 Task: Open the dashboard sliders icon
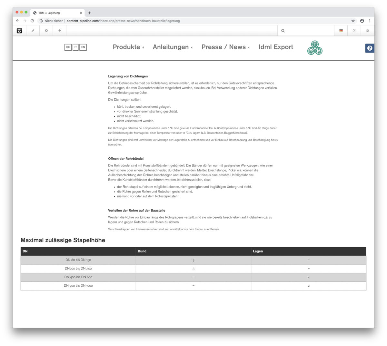(368, 31)
